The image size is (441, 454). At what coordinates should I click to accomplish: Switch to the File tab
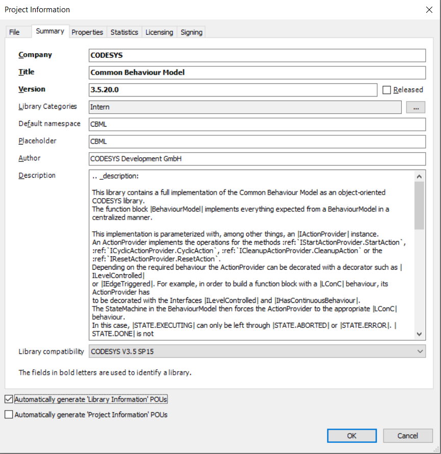14,32
